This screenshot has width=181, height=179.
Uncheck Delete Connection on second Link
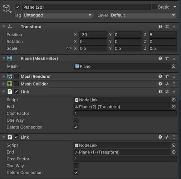(76, 173)
